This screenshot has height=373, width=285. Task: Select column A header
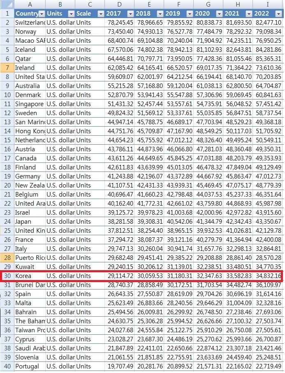coord(30,4)
